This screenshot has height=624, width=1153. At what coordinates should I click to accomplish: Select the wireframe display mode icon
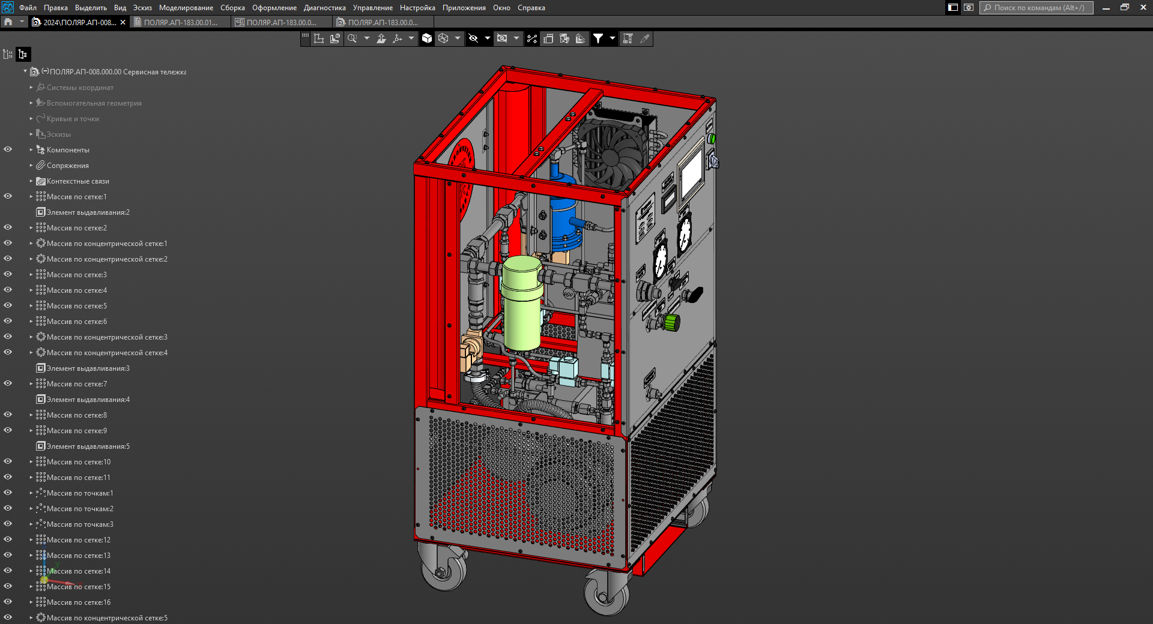click(x=443, y=38)
